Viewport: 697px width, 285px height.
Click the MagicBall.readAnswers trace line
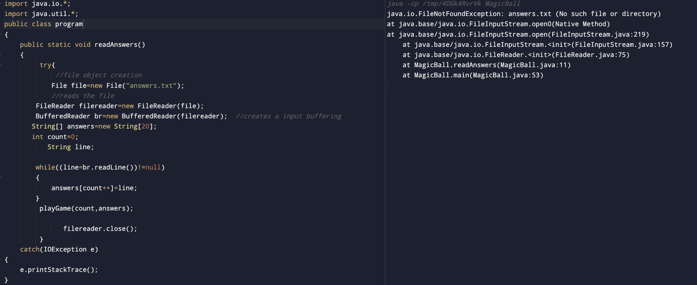coord(487,65)
